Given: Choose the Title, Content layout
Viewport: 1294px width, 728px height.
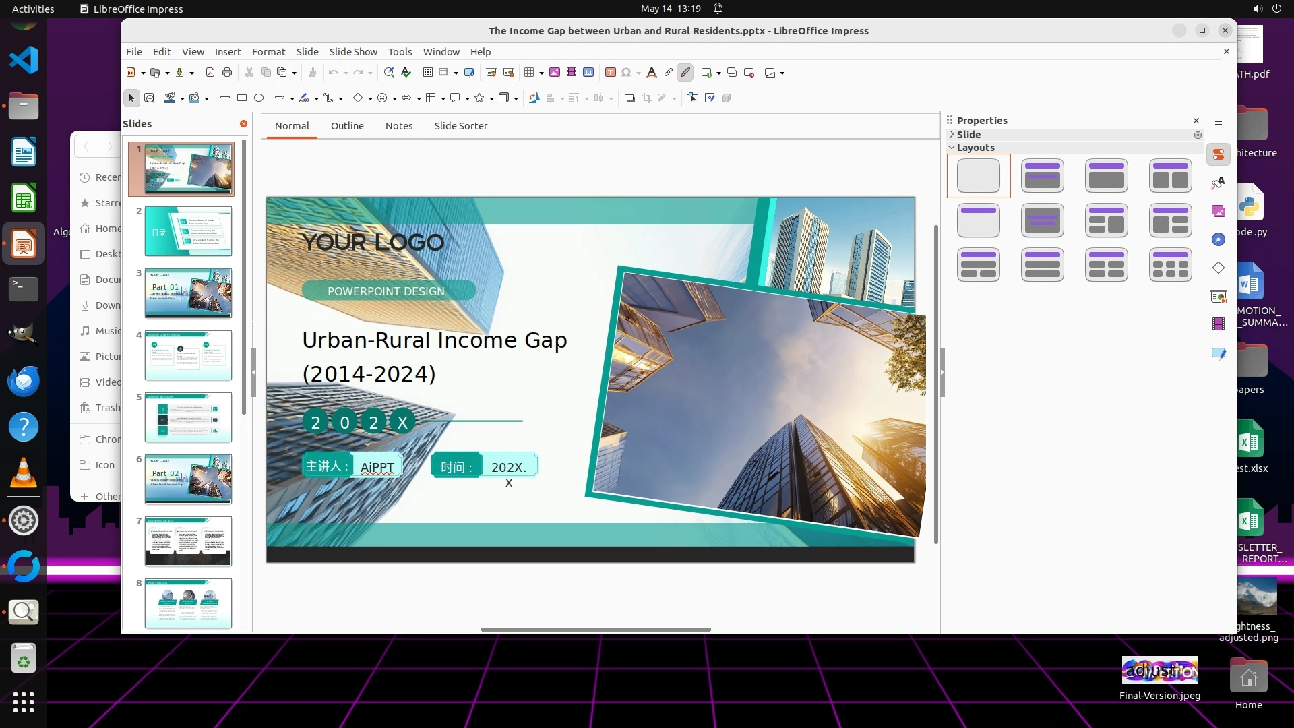Looking at the screenshot, I should tap(1106, 176).
